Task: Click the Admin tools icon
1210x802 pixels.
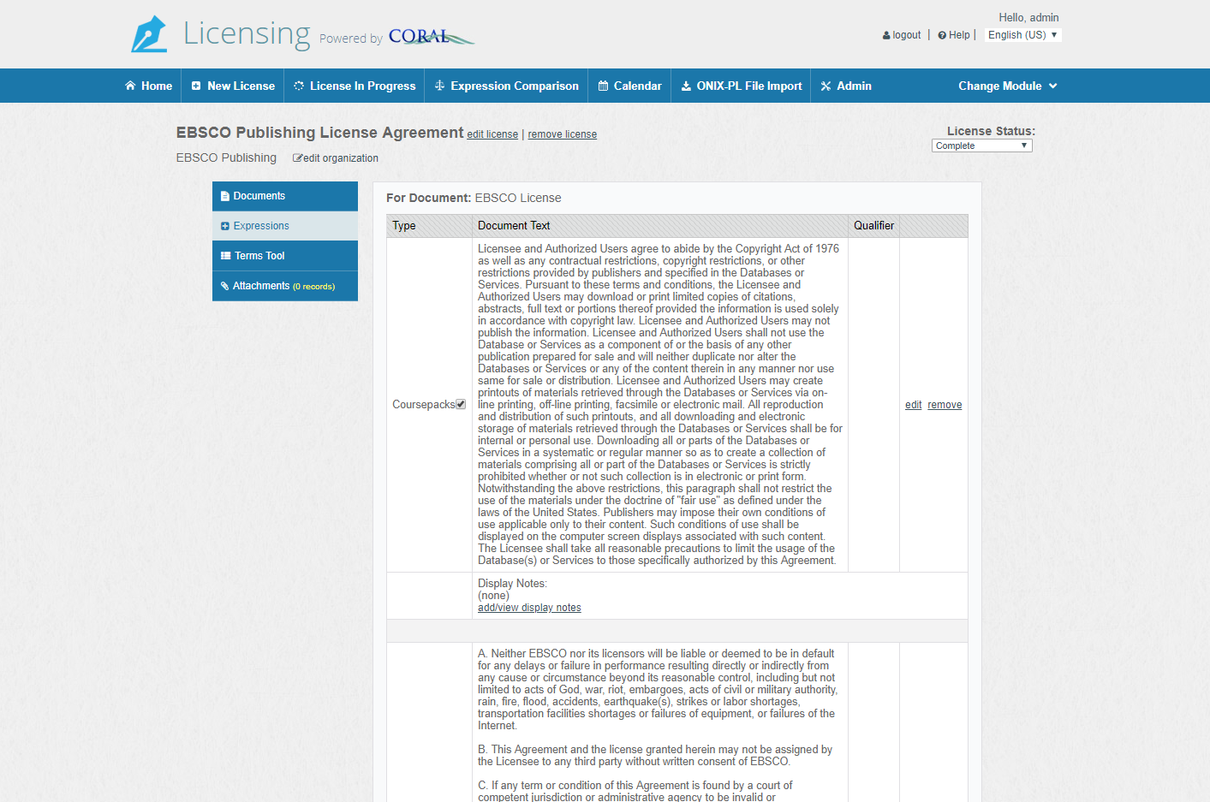Action: [826, 86]
